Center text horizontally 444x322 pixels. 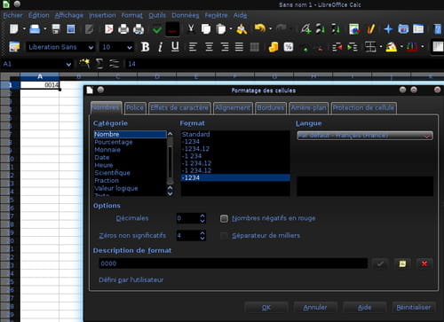pos(209,47)
